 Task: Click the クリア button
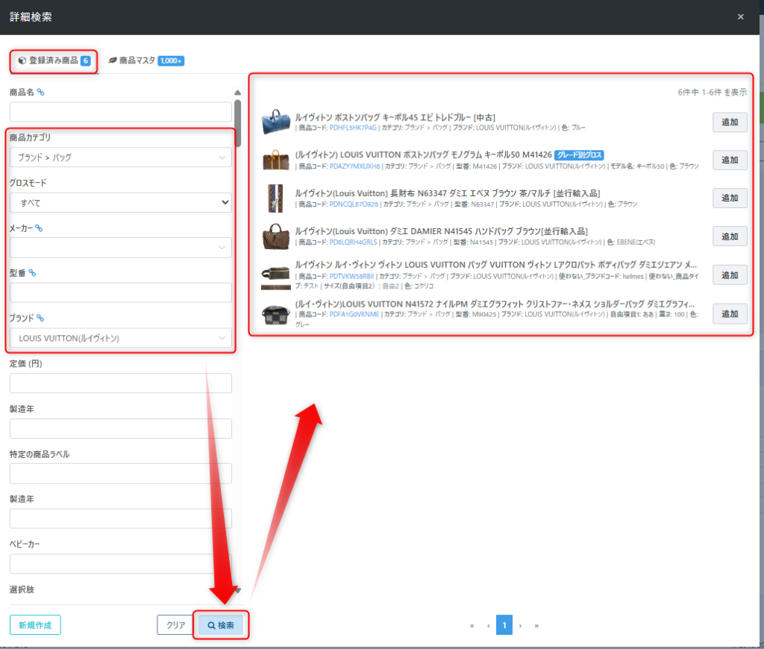point(175,624)
